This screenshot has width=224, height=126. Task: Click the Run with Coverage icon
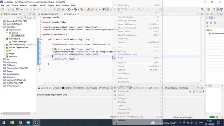[x=76, y=9]
